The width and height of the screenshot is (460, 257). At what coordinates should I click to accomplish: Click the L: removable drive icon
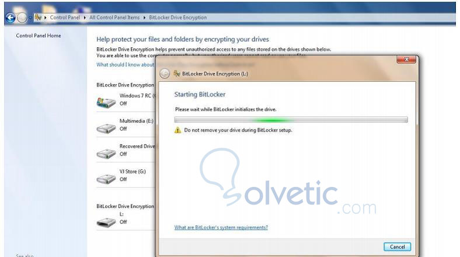106,223
